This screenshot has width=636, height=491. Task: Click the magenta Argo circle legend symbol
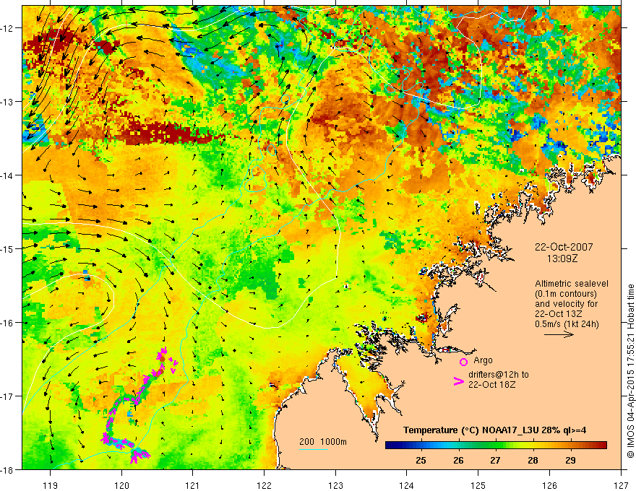click(463, 362)
